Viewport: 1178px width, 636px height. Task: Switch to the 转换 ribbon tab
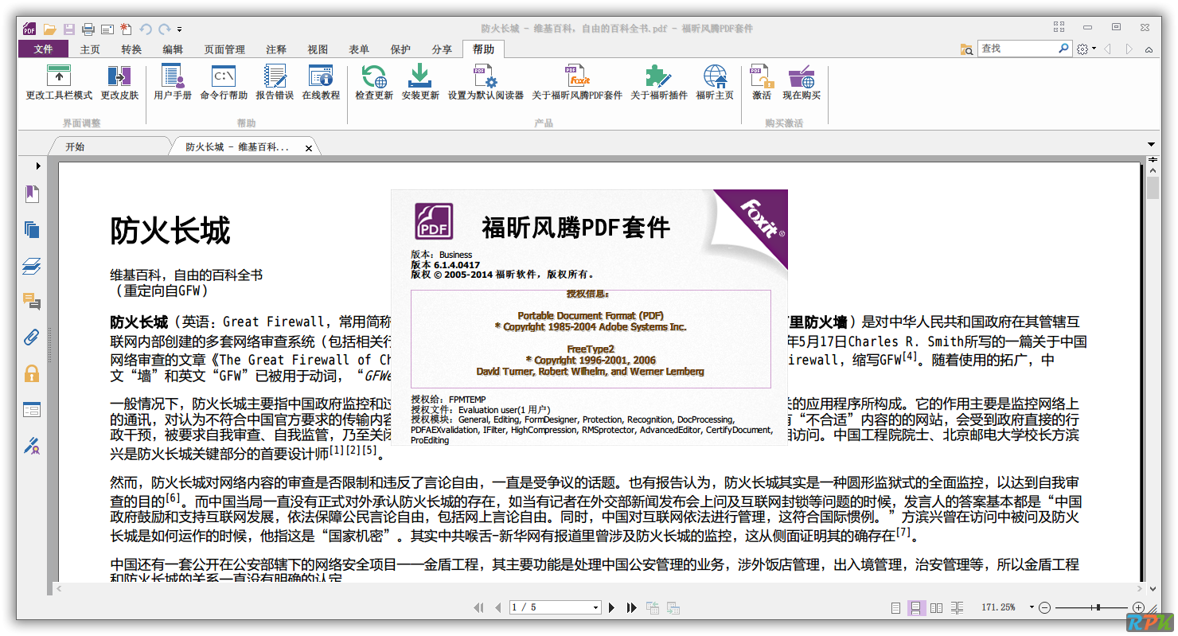tap(131, 49)
